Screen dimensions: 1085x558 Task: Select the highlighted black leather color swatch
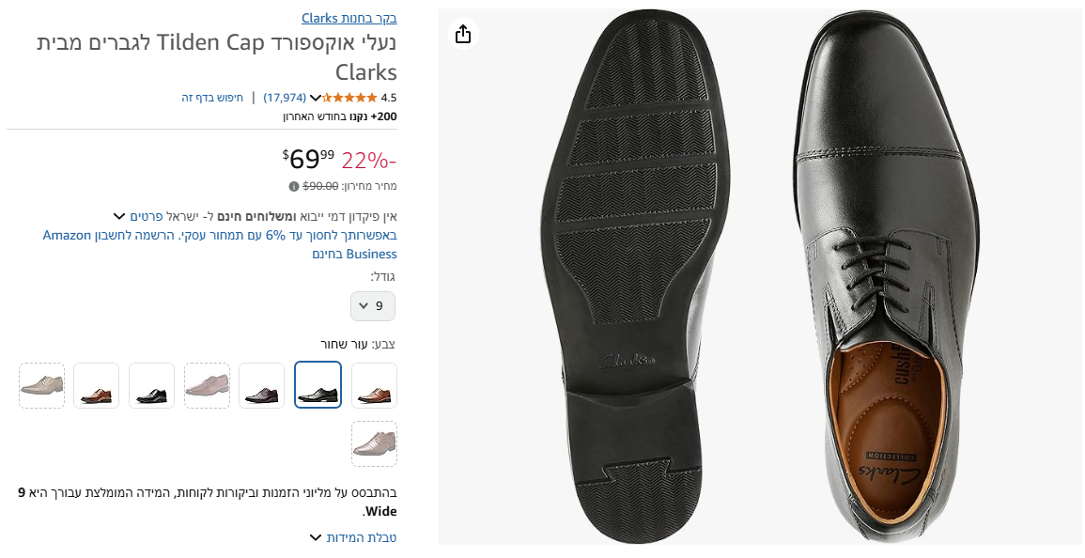tap(318, 385)
